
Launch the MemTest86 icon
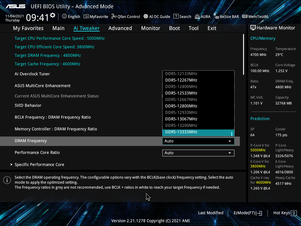pyautogui.click(x=245, y=16)
